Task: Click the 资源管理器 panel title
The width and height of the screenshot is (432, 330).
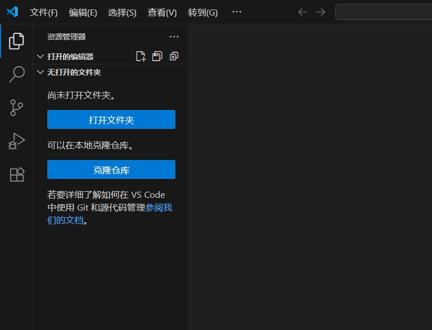Action: click(66, 37)
